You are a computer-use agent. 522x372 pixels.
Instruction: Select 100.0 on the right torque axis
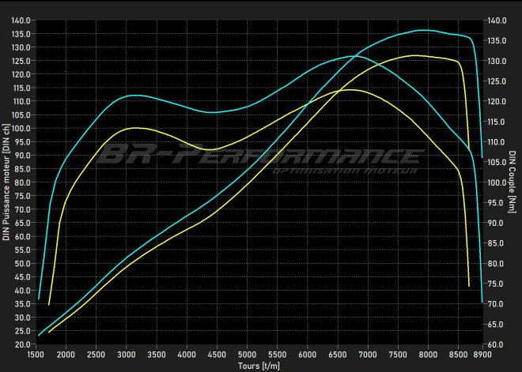pos(498,182)
